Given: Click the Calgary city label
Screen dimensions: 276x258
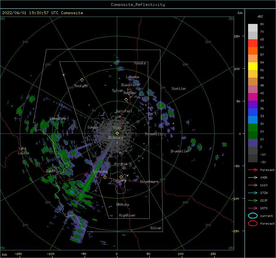Looking at the screenshot, I should (x=120, y=180).
